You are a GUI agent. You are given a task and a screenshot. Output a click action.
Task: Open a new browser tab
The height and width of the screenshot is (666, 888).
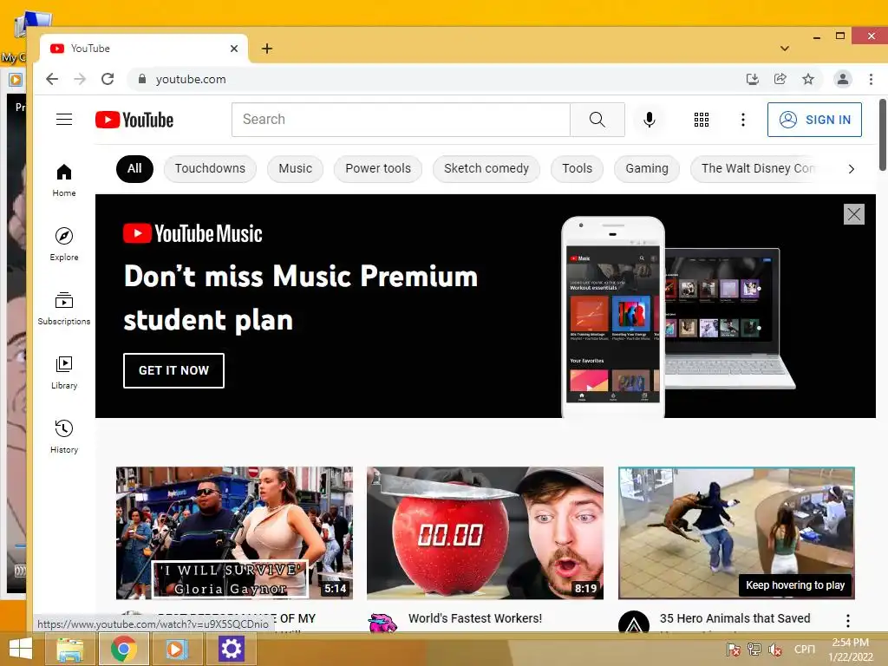(267, 49)
